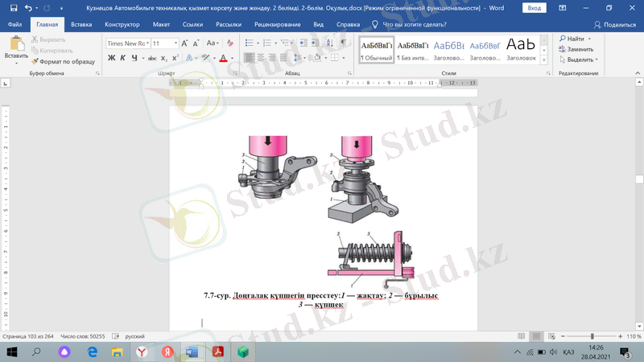644x362 pixels.
Task: Open the font color red A picker
Action: pyautogui.click(x=223, y=58)
